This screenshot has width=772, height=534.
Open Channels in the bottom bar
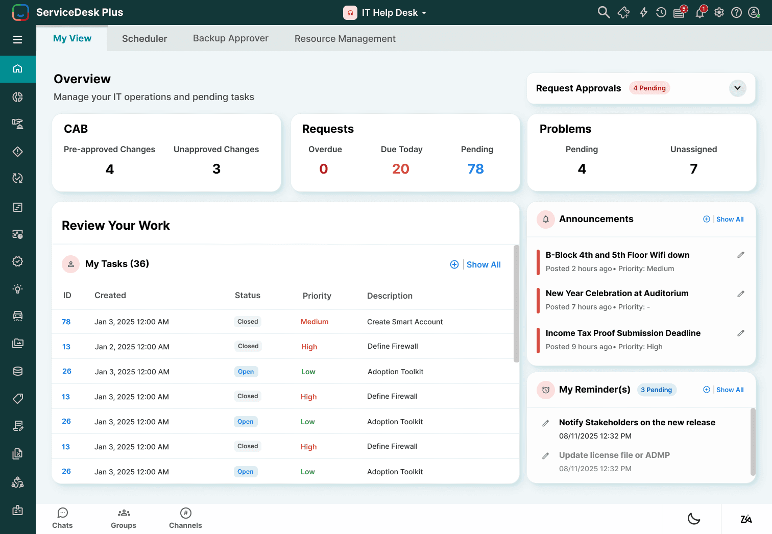[185, 518]
